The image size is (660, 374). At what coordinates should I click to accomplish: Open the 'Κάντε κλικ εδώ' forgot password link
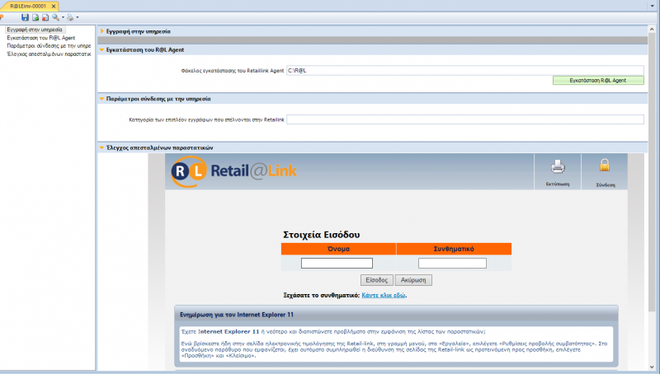384,296
